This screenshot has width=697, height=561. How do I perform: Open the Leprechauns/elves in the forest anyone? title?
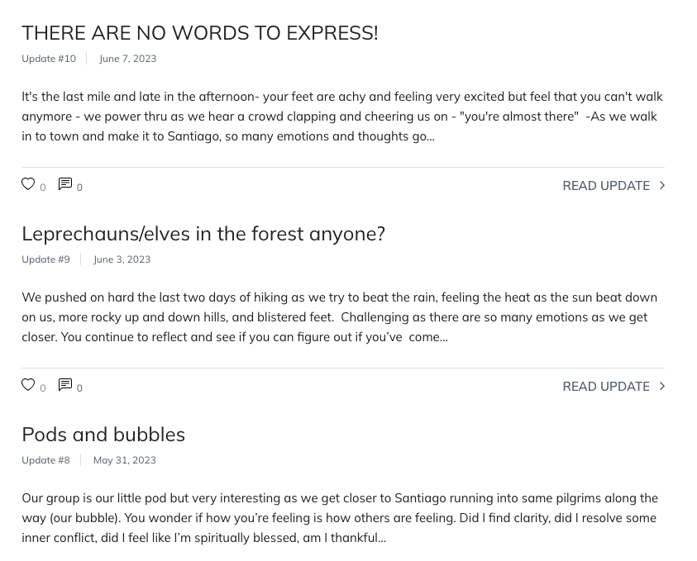coord(203,234)
